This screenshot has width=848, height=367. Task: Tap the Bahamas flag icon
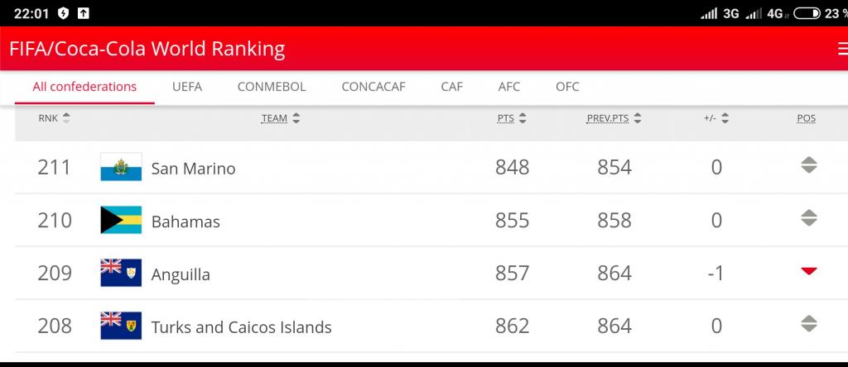click(x=121, y=220)
